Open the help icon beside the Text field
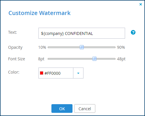 coord(133,32)
